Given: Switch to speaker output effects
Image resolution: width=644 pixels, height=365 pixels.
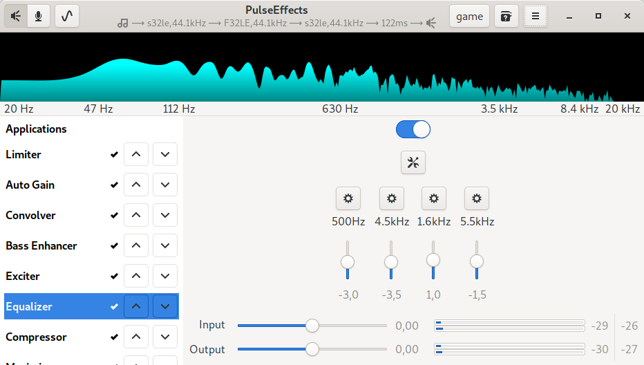Looking at the screenshot, I should click(16, 16).
